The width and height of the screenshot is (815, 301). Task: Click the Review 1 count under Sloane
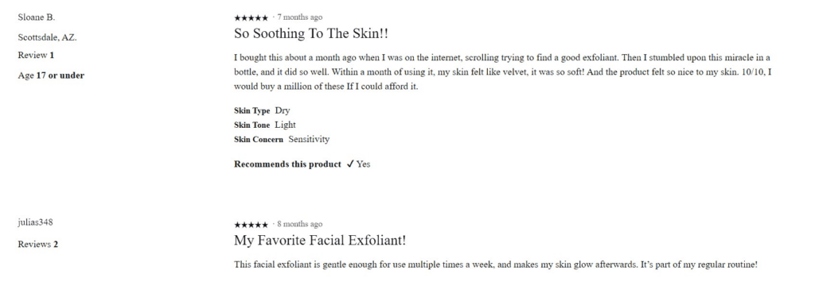pos(36,55)
